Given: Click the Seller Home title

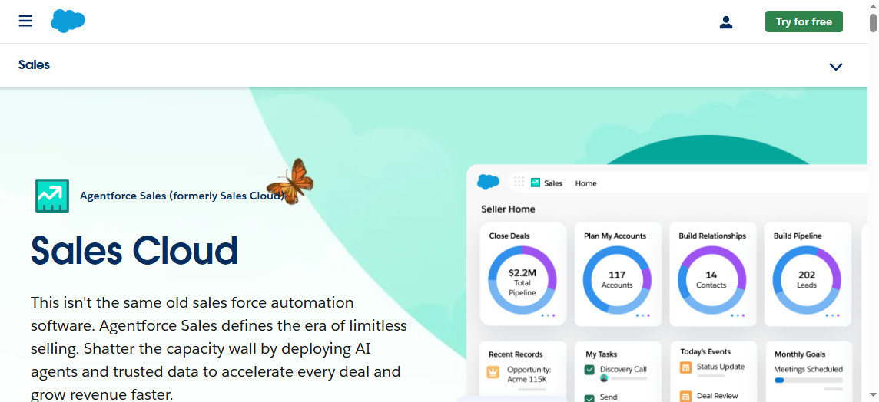Looking at the screenshot, I should tap(508, 209).
